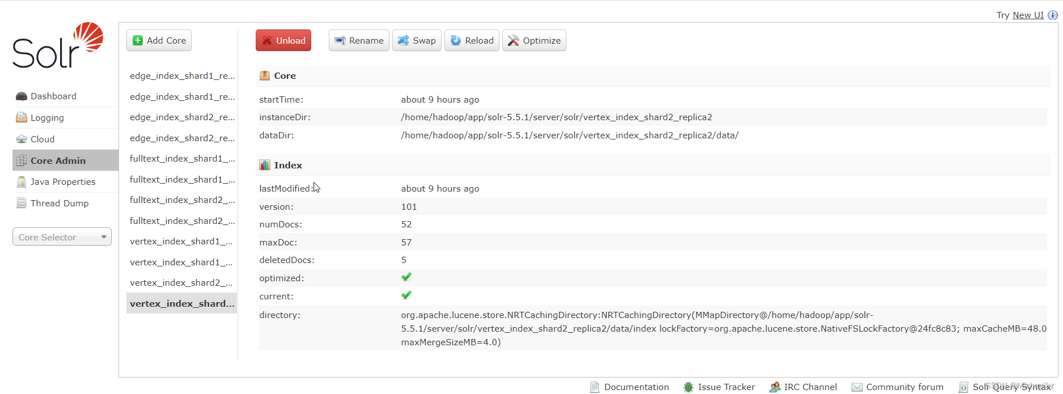
Task: Select the Core Admin menu item
Action: [x=65, y=160]
